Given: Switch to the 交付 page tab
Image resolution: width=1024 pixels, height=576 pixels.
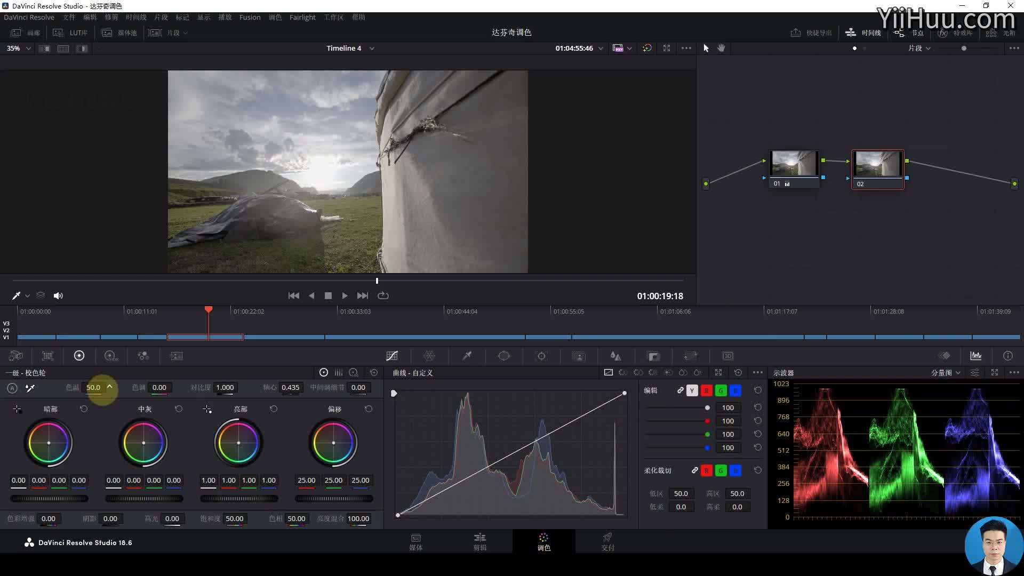Looking at the screenshot, I should point(607,542).
